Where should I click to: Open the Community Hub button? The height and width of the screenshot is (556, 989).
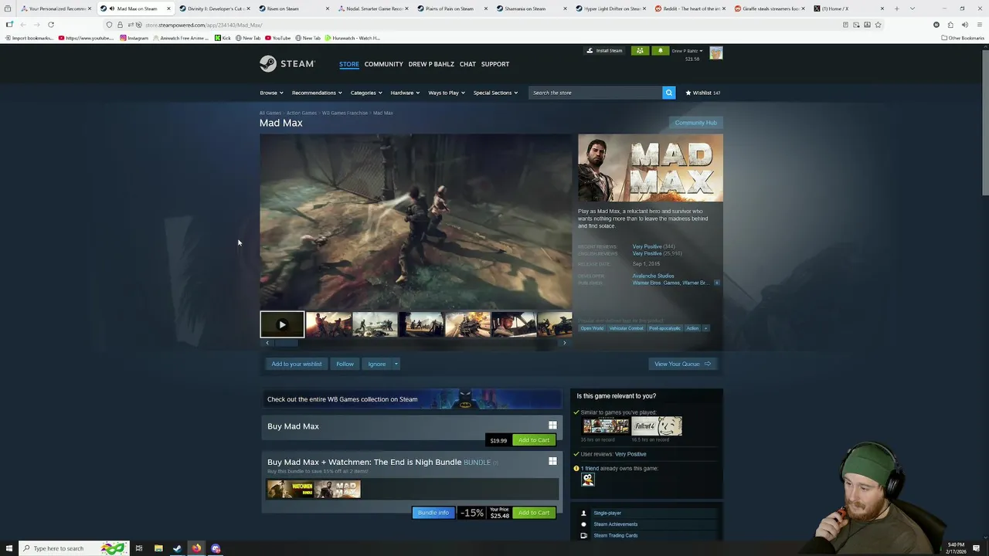coord(695,123)
